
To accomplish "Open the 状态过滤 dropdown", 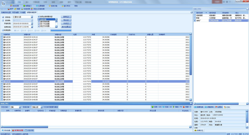I will pyautogui.click(x=20, y=107).
